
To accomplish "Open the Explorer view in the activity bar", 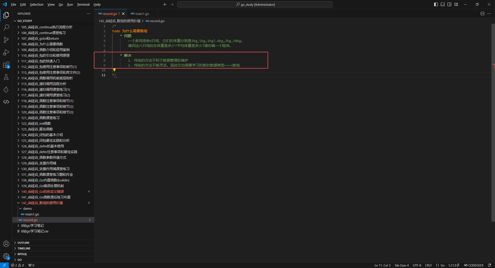I will tap(6, 15).
